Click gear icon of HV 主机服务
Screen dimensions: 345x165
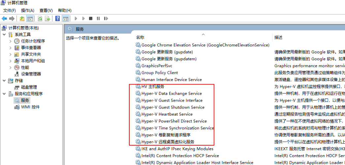(x=138, y=86)
